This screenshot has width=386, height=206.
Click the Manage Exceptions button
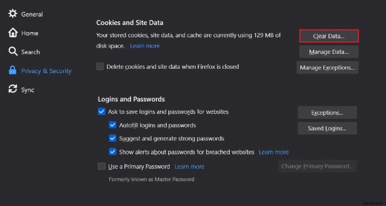pos(327,68)
